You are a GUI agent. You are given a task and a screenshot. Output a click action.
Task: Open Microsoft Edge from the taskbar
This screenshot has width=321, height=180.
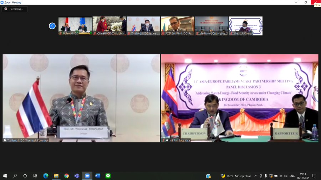click(46, 176)
